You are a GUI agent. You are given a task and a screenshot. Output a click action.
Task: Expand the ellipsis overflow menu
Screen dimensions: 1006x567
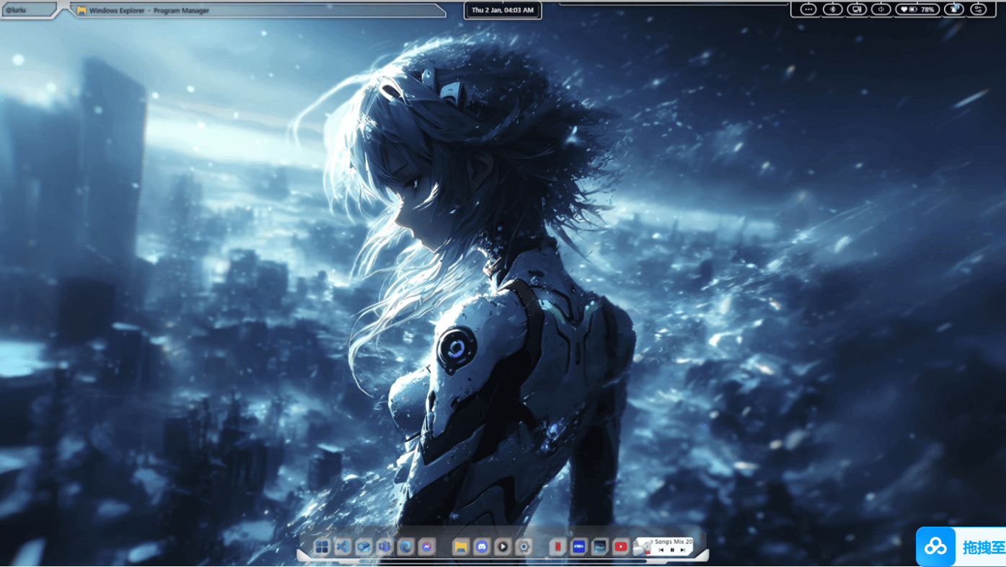(808, 9)
